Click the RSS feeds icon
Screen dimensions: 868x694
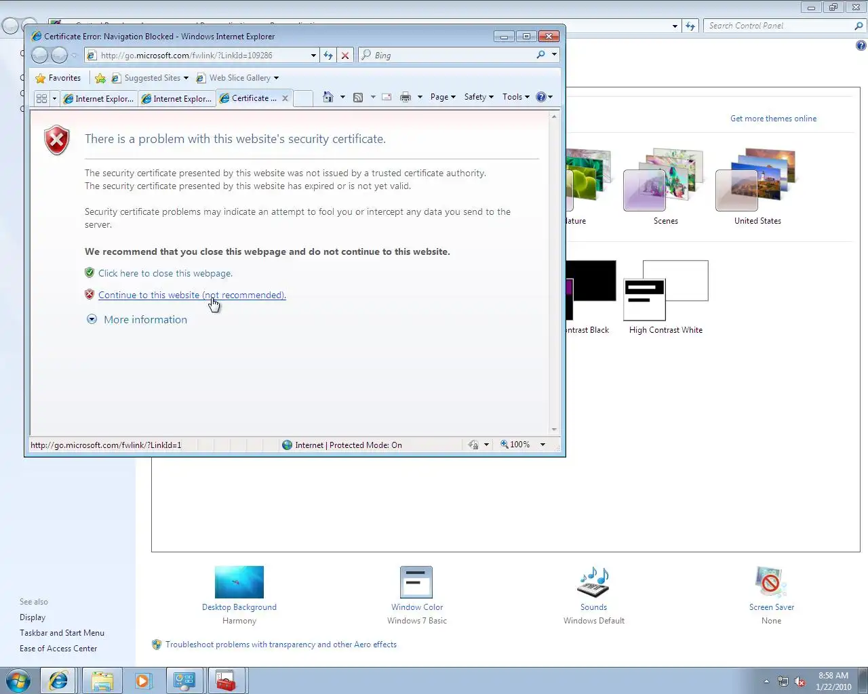tap(358, 97)
